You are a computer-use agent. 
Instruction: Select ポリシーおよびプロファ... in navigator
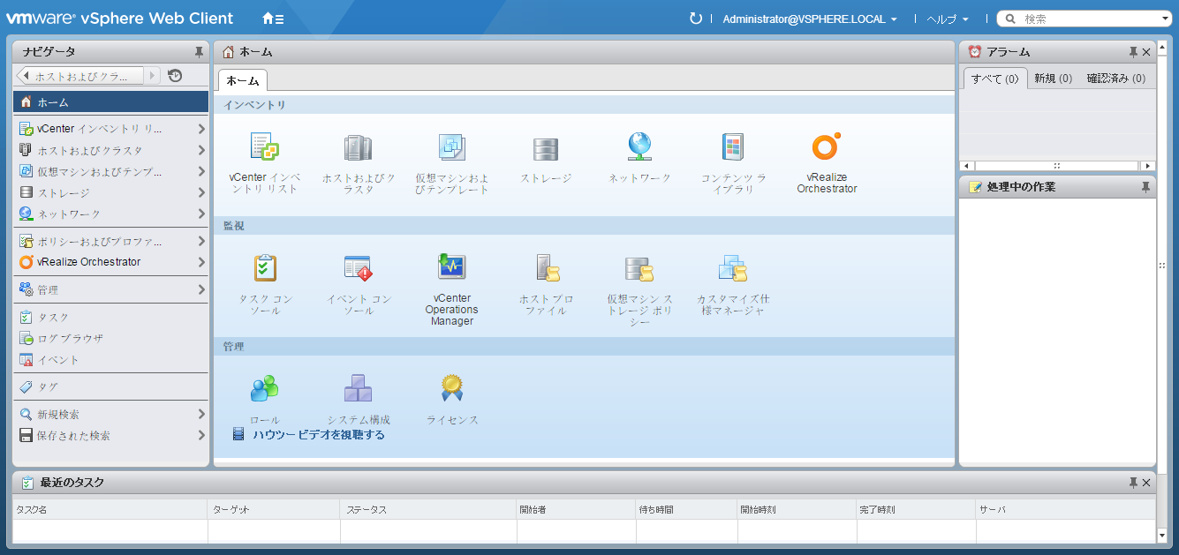[111, 241]
